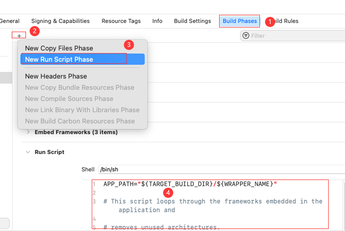Image resolution: width=345 pixels, height=231 pixels.
Task: Switch to the General tab
Action: pyautogui.click(x=10, y=21)
